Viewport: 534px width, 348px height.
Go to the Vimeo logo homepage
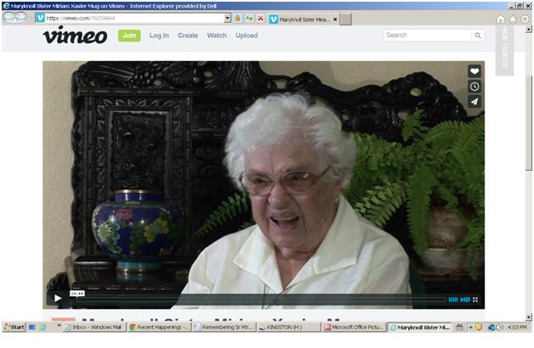(x=75, y=36)
